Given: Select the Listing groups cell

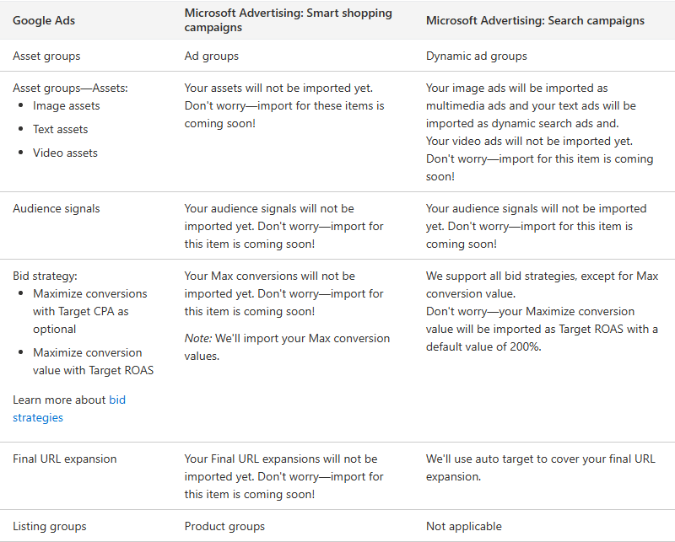Looking at the screenshot, I should click(x=50, y=527).
